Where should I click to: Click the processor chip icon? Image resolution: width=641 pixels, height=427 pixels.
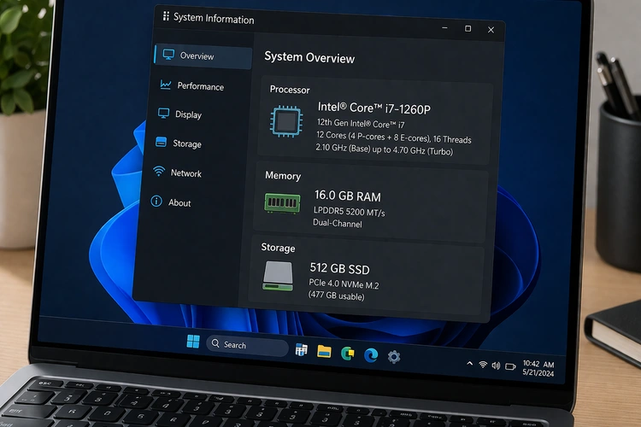[x=286, y=121]
